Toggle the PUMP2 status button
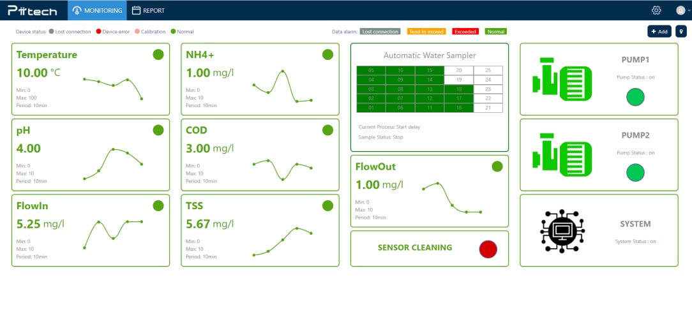 click(x=636, y=172)
